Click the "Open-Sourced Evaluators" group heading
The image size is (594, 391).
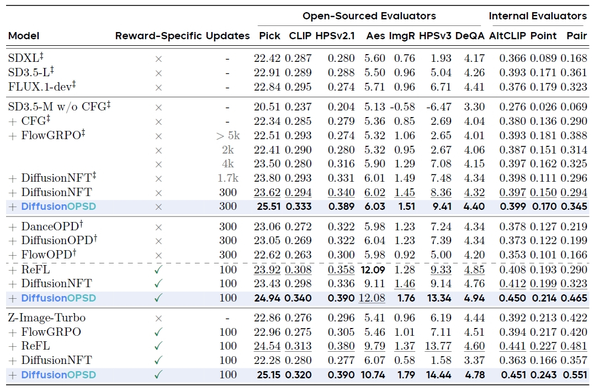[369, 16]
